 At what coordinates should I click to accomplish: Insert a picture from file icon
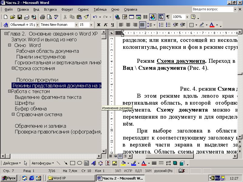click(x=115, y=163)
